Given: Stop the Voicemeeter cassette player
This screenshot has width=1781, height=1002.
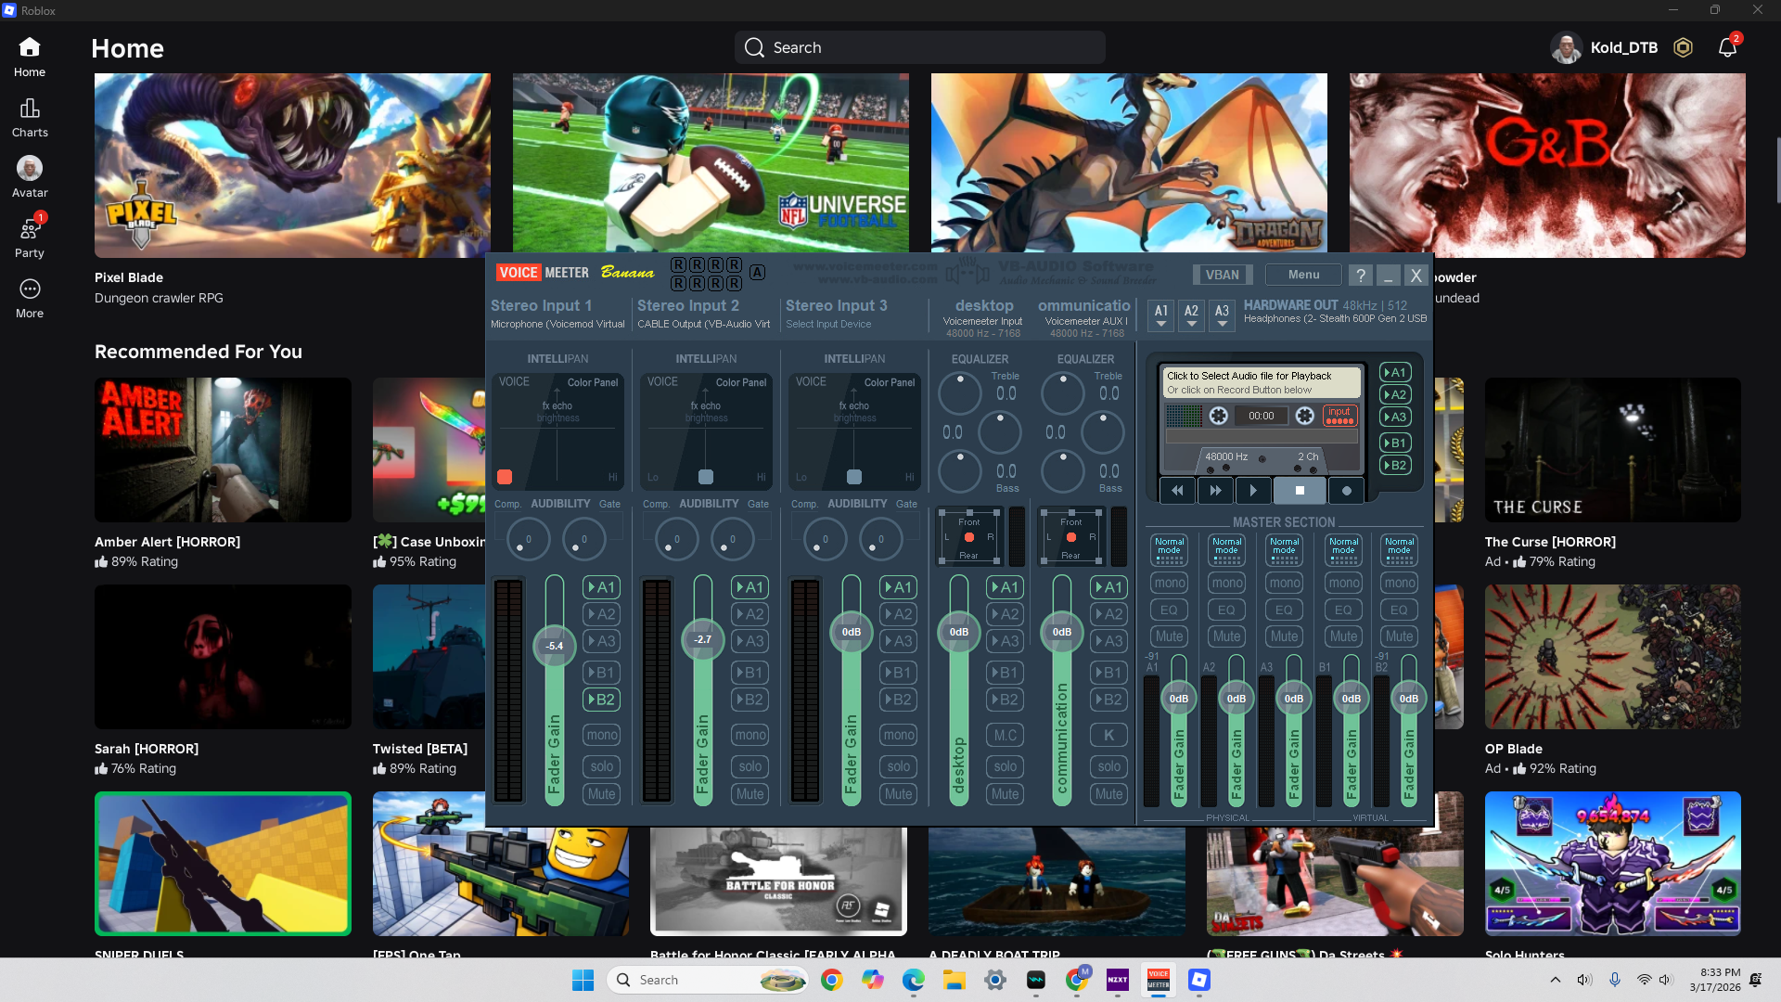Looking at the screenshot, I should (1300, 491).
